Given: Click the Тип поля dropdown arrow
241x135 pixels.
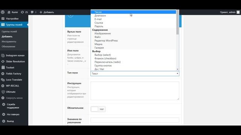Looking at the screenshot, I should click(177, 73).
